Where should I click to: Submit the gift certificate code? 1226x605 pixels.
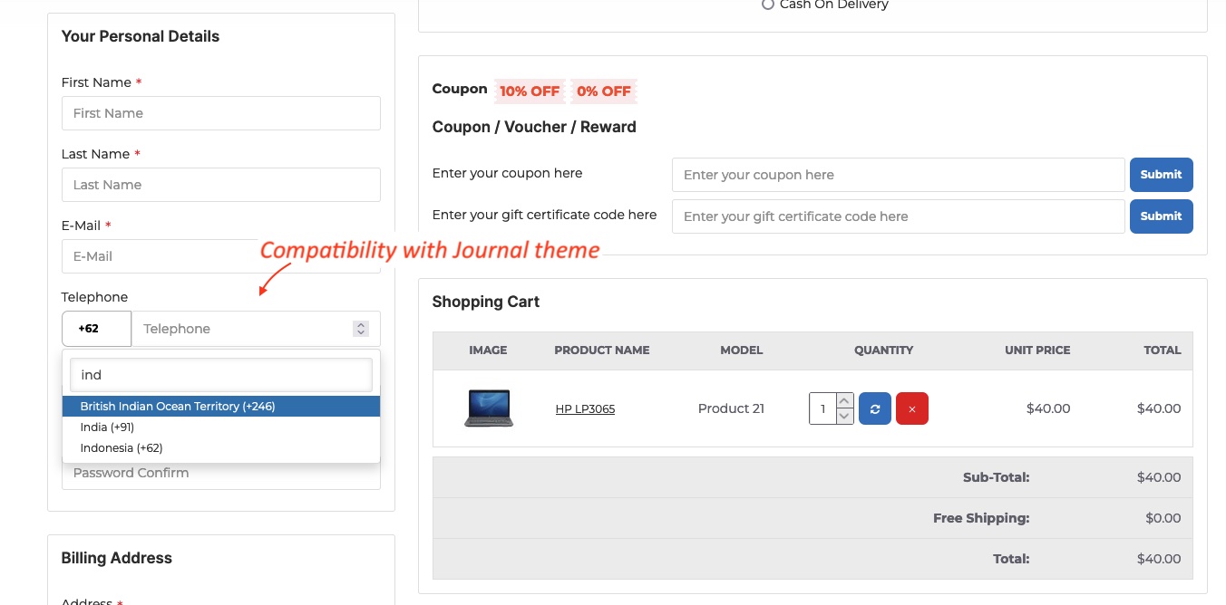(1161, 216)
